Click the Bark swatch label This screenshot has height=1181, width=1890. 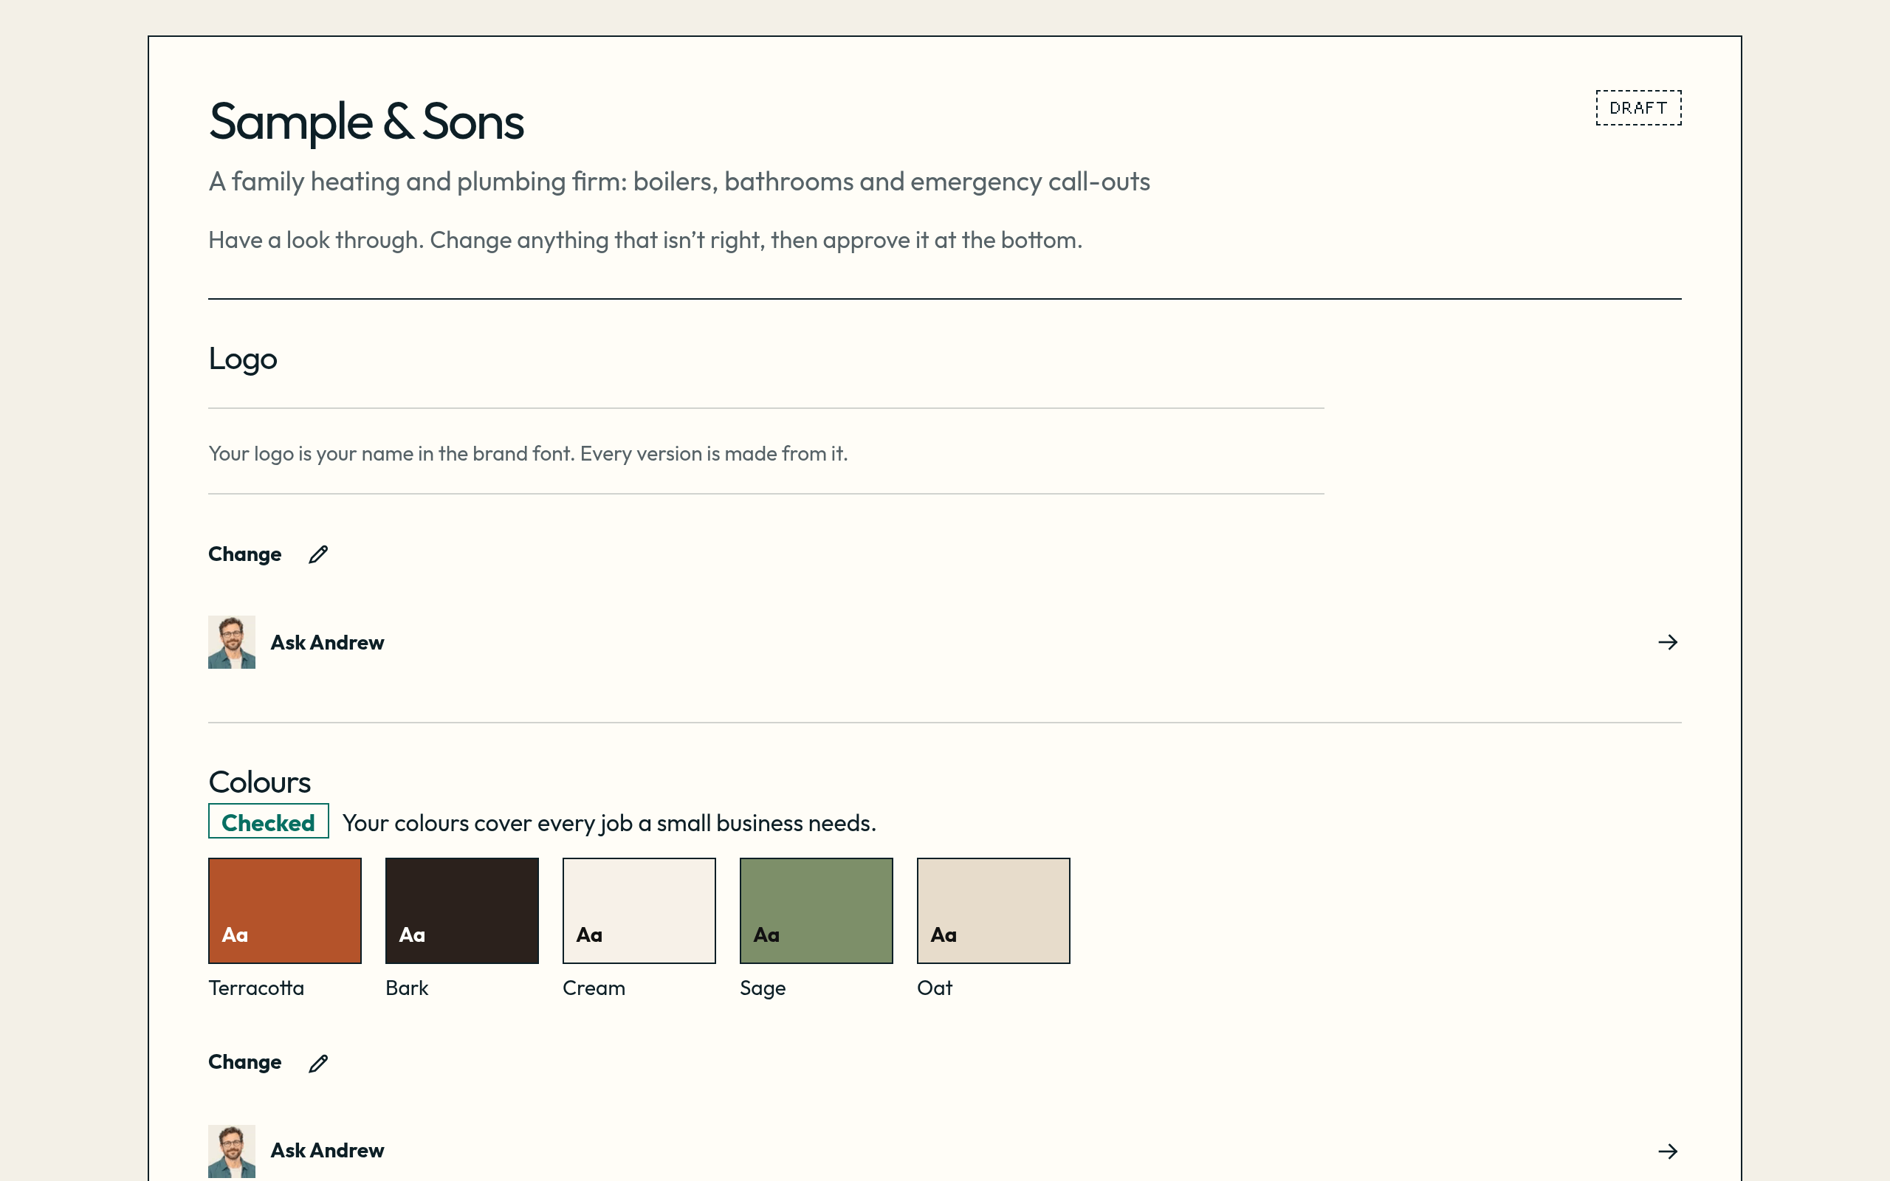[x=407, y=988]
